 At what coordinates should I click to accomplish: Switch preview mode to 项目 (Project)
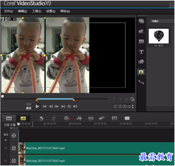coord(28,104)
